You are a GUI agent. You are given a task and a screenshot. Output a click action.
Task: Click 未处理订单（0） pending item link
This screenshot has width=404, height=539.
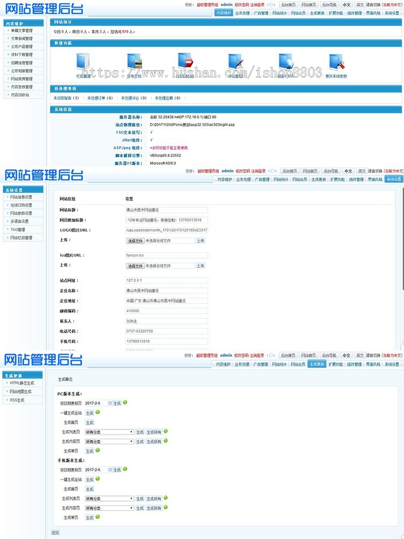click(x=100, y=98)
